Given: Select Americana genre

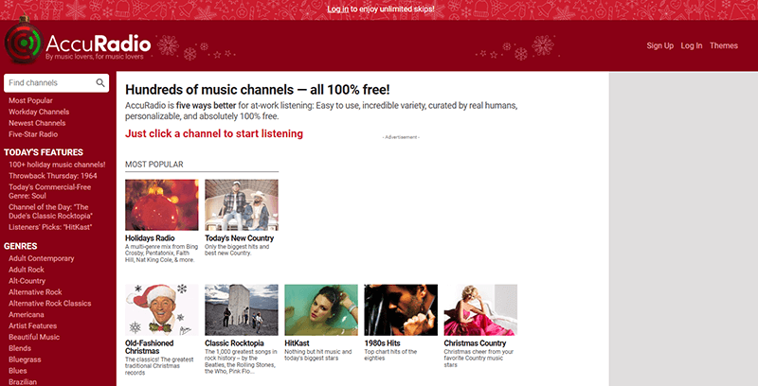Looking at the screenshot, I should [27, 315].
